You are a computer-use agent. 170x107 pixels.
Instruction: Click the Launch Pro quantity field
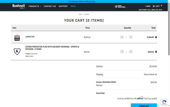pos(126,37)
